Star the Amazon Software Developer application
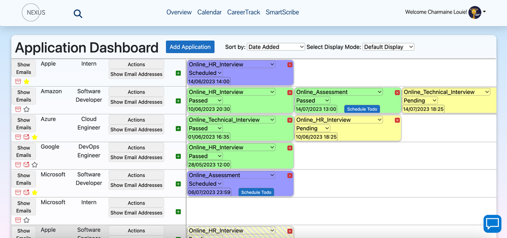507x238 pixels. [x=26, y=109]
